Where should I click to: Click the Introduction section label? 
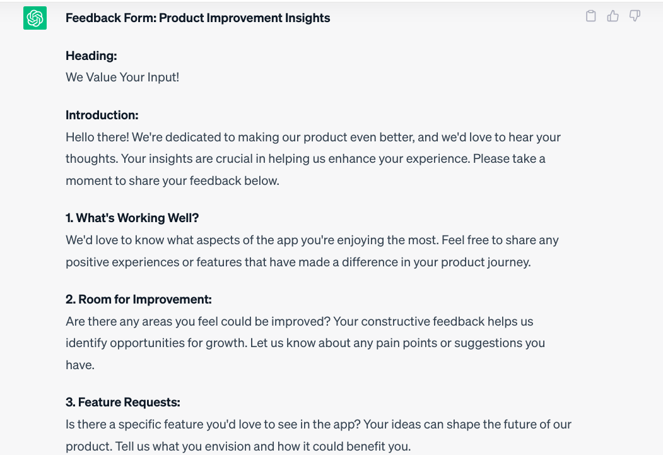[102, 115]
